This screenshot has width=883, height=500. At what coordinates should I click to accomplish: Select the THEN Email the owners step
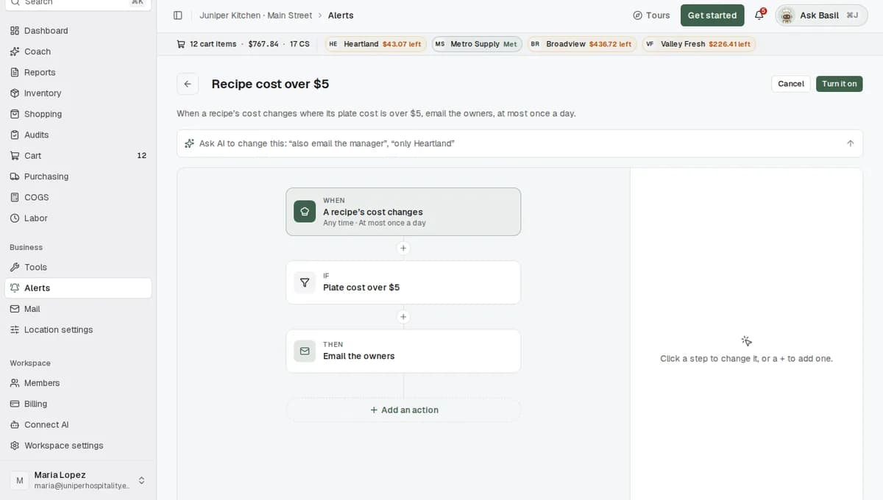403,351
